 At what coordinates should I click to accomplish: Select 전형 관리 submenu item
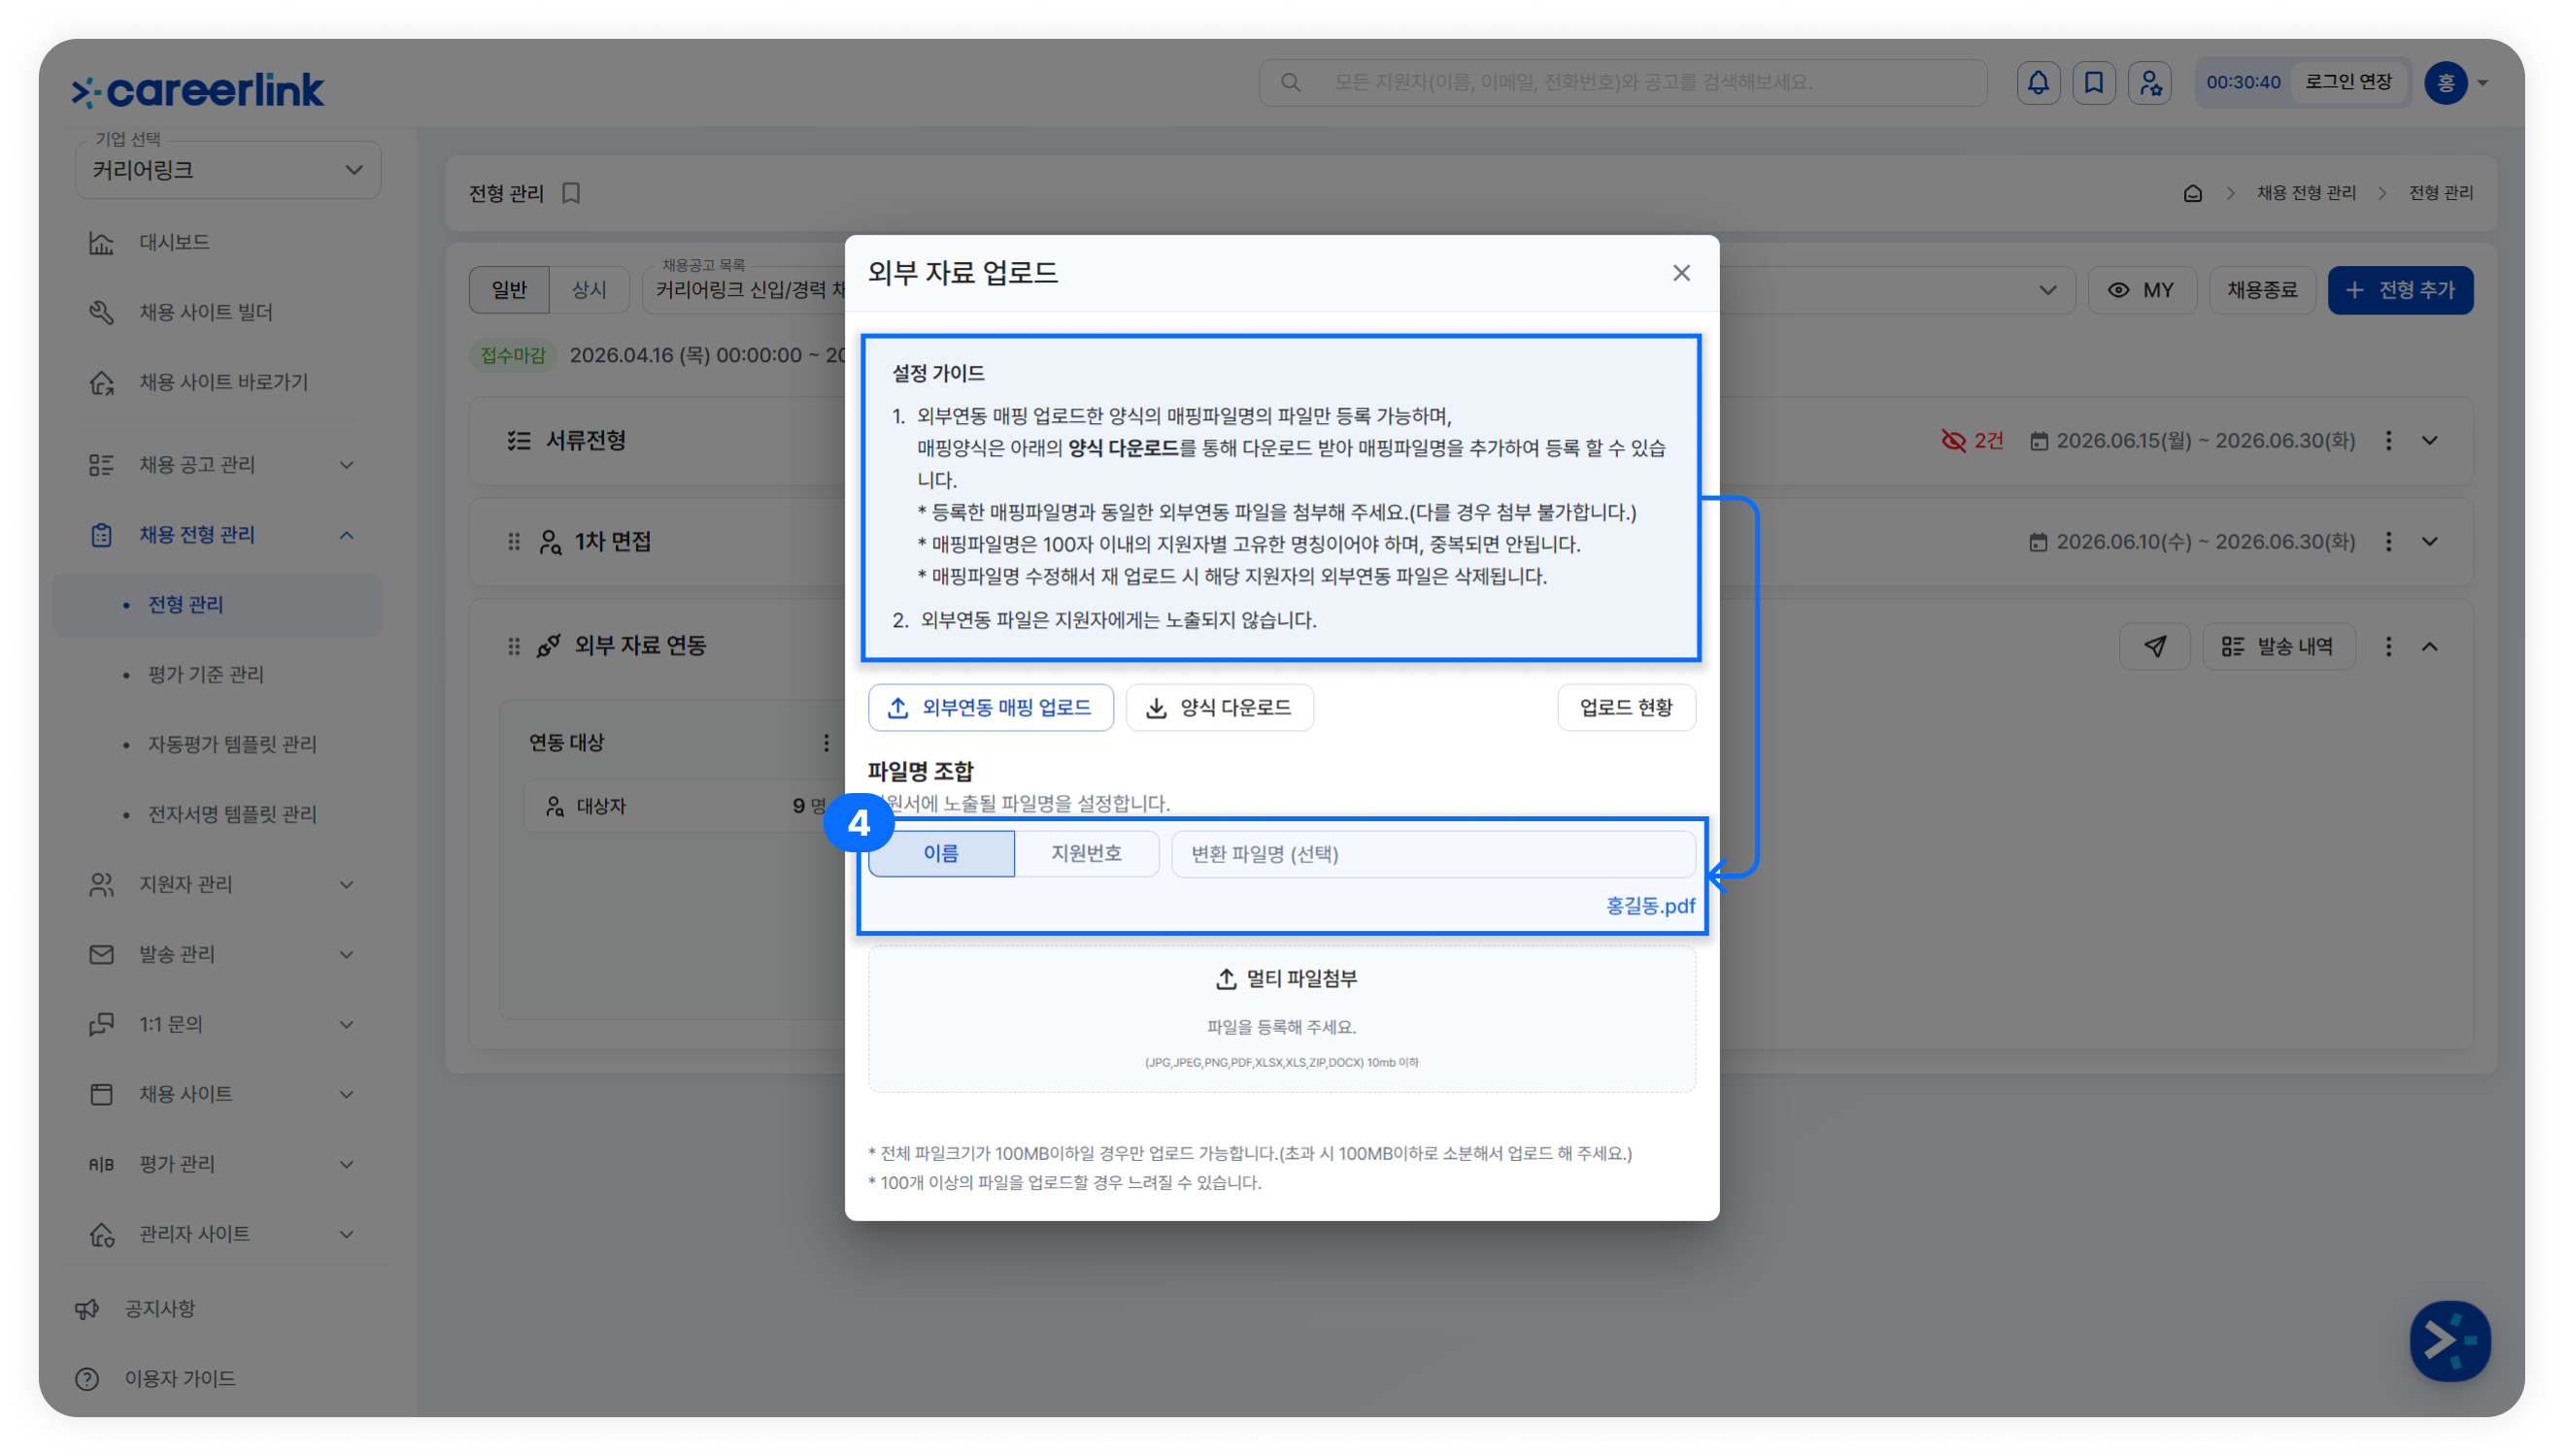(x=218, y=605)
